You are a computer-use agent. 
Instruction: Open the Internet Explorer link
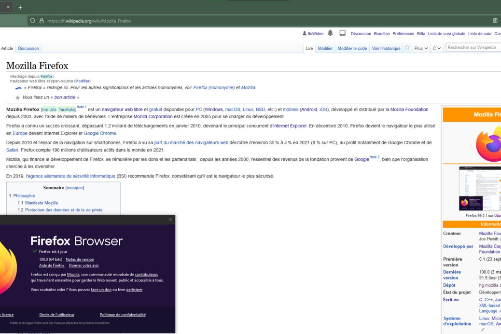[x=290, y=126]
